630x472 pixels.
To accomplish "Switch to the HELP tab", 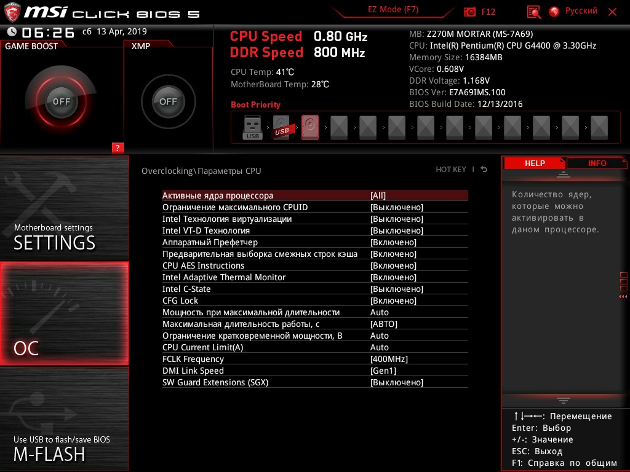I will [x=535, y=163].
